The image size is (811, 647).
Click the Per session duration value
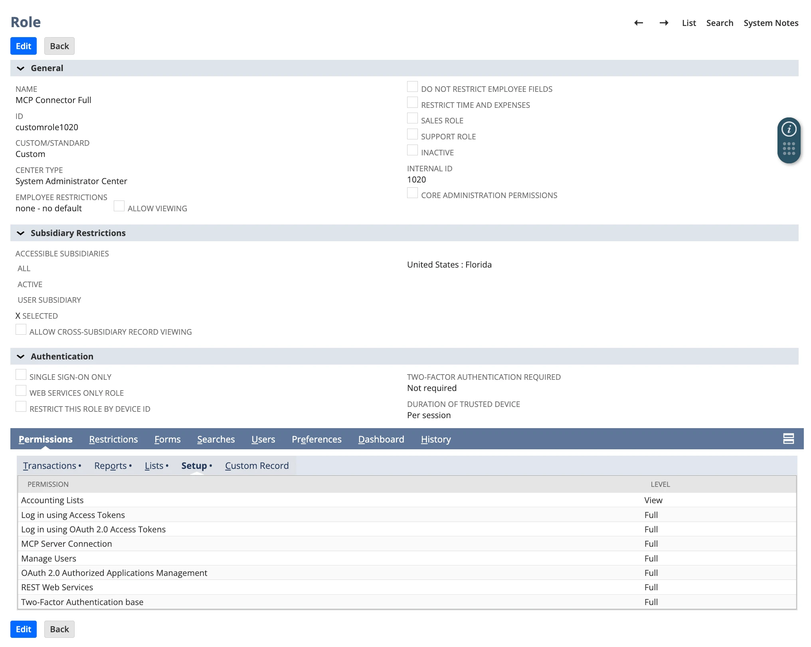click(429, 415)
